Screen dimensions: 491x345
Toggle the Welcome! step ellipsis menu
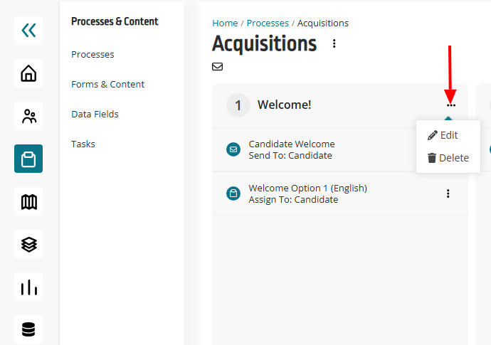(451, 105)
